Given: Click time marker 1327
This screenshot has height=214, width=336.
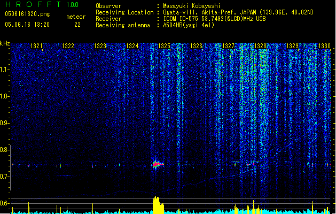Looking at the screenshot, I should click(229, 46).
